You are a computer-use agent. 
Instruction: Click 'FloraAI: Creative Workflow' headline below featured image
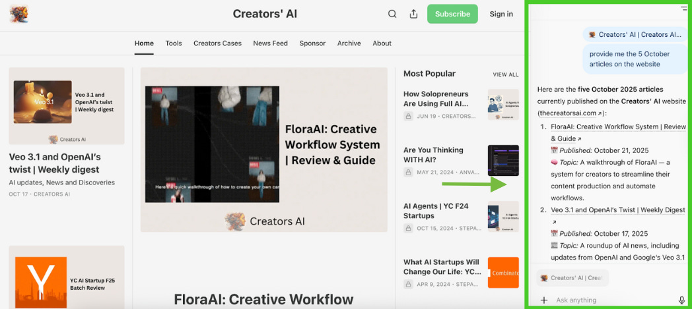(x=263, y=300)
